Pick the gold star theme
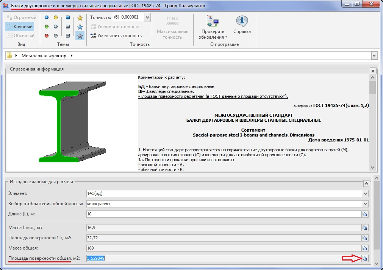The width and height of the screenshot is (383, 270). (x=80, y=17)
